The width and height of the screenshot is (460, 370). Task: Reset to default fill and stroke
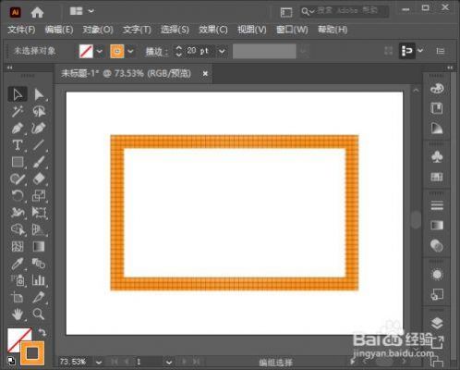(11, 361)
